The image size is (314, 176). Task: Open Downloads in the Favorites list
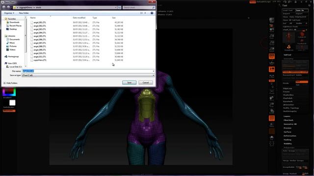coord(14,22)
